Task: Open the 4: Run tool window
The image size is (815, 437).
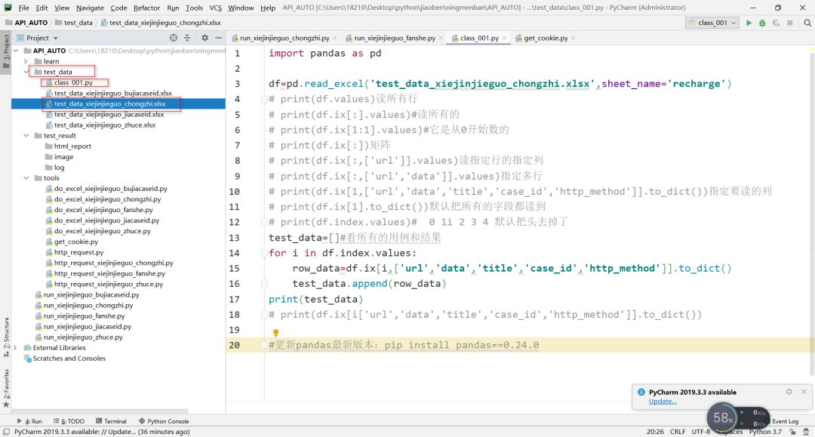Action: (x=29, y=421)
